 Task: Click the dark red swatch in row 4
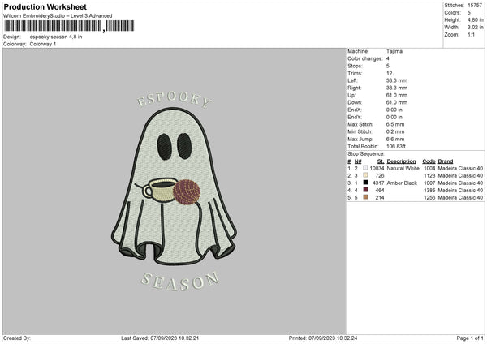[365, 190]
